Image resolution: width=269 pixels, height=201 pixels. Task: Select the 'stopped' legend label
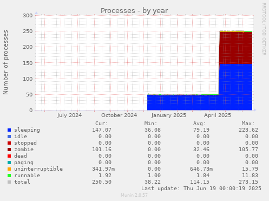(x=25, y=143)
